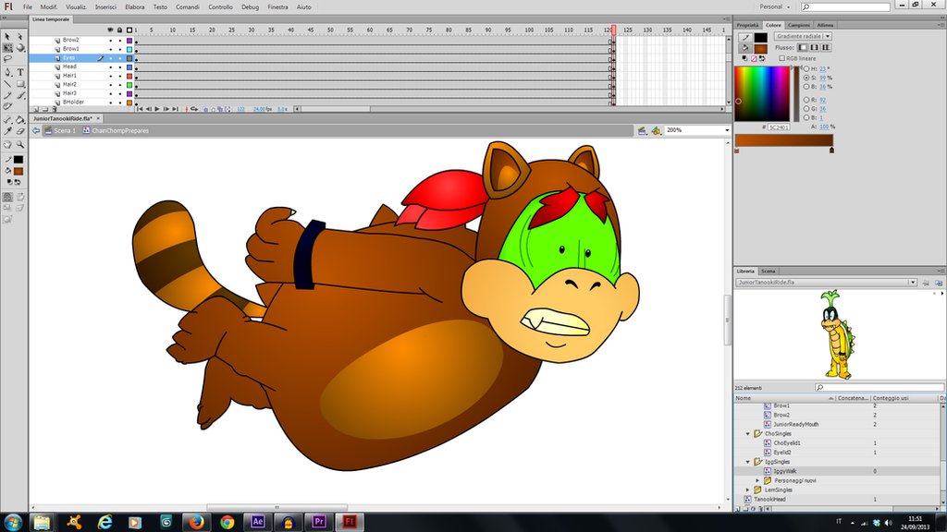Image resolution: width=947 pixels, height=532 pixels.
Task: Click the go to first frame button
Action: tap(140, 109)
